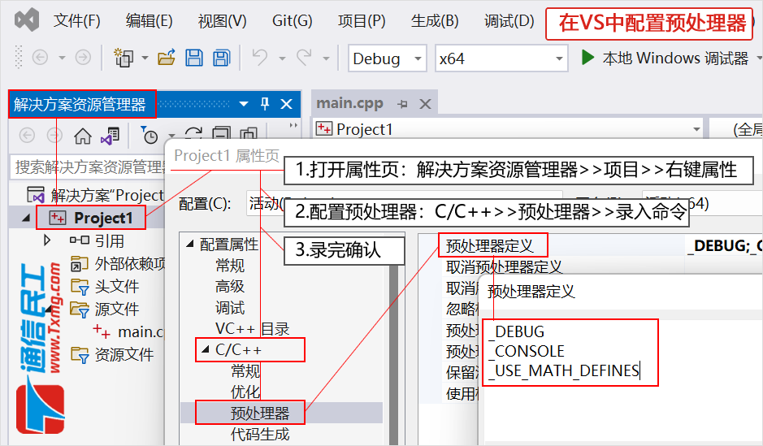Click the new project toolbar icon
763x446 pixels.
pyautogui.click(x=124, y=58)
